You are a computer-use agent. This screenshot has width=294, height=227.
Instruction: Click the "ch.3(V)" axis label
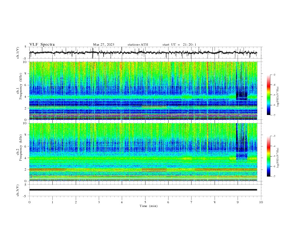point(18,190)
